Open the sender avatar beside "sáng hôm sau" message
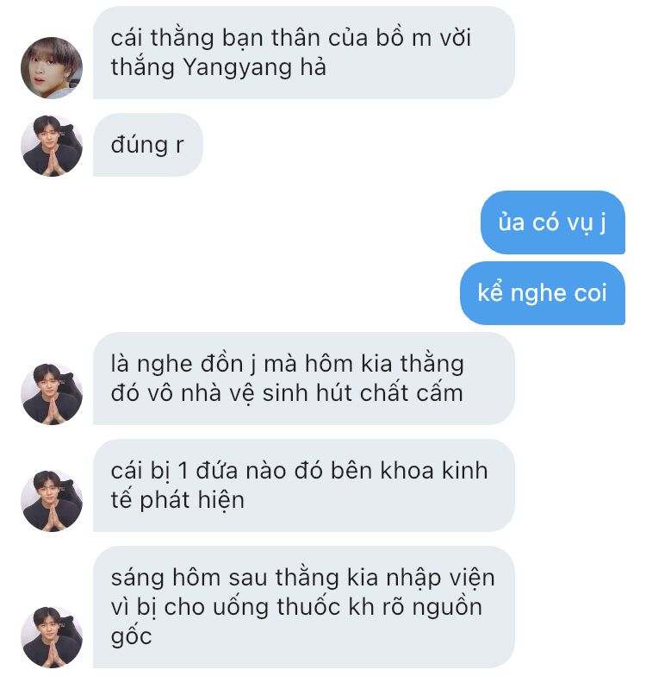 (x=52, y=637)
